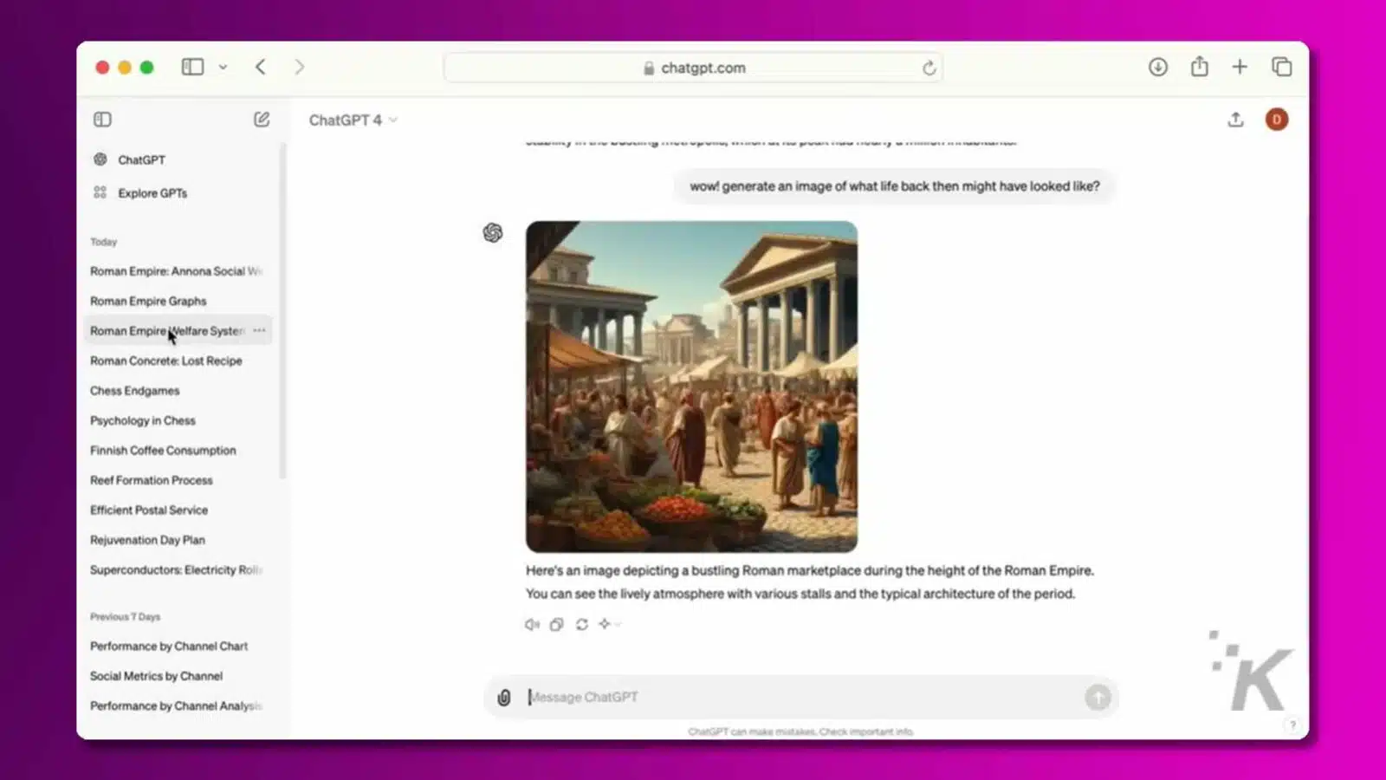The height and width of the screenshot is (780, 1386).
Task: Open Safari sidebar options chevron
Action: tap(223, 67)
